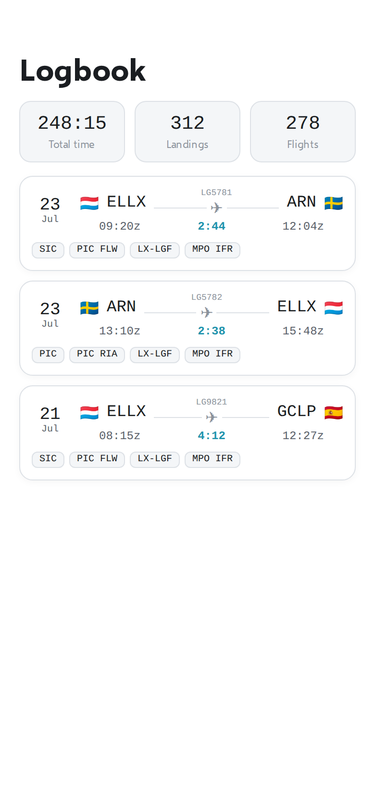Tap the airplane icon under LG5782

[207, 313]
